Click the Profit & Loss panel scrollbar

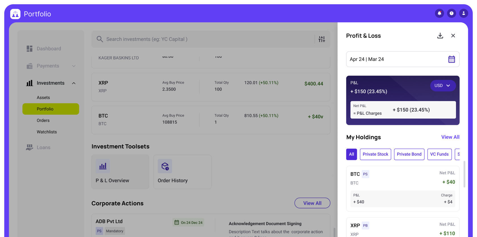click(x=465, y=174)
